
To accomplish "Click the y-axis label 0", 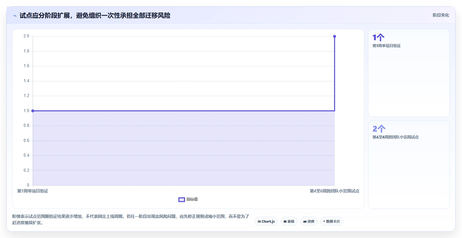I will pos(28,185).
